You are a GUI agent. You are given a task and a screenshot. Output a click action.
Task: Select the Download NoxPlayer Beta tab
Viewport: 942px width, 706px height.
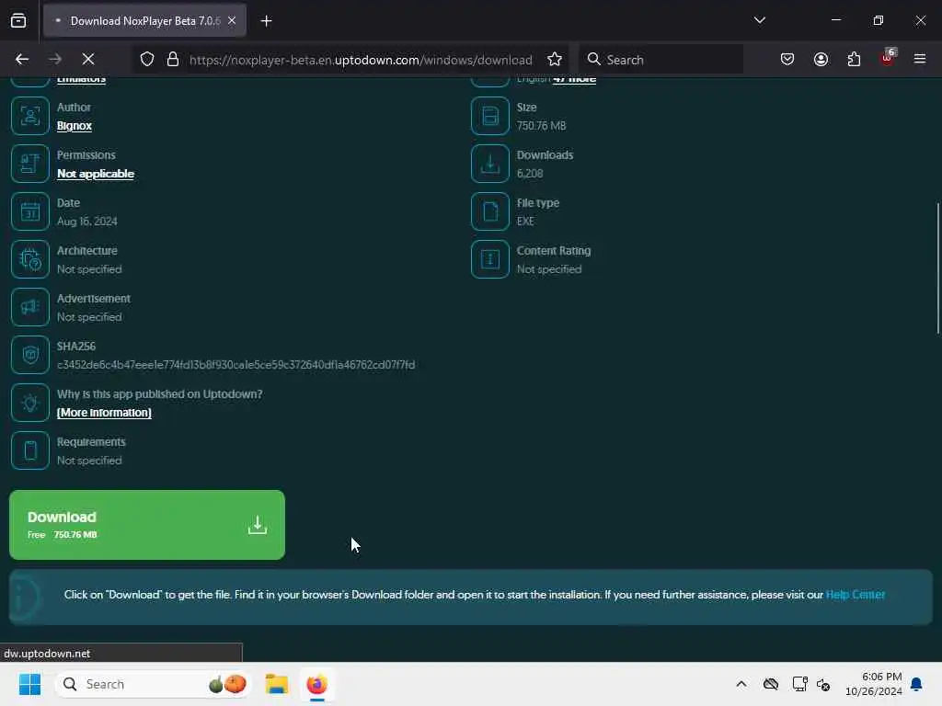coord(144,20)
